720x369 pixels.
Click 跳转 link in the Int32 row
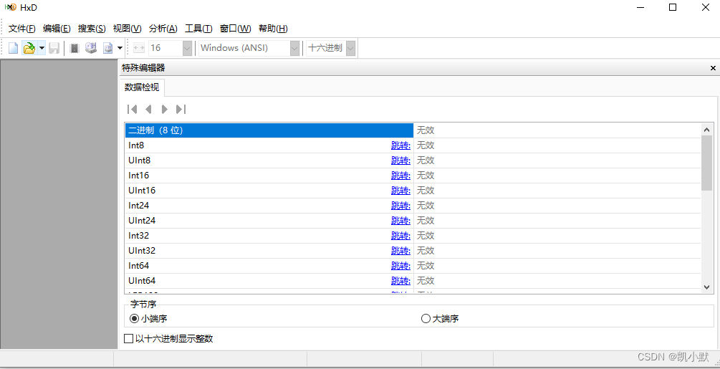pos(401,236)
